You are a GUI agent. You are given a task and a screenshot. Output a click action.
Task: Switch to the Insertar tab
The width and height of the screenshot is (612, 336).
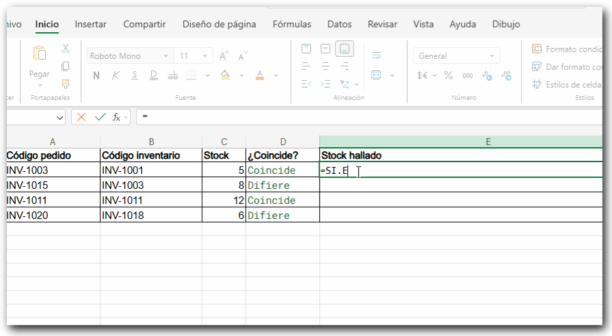click(90, 24)
